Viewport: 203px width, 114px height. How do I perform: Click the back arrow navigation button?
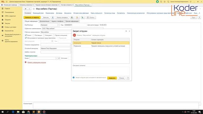26,9
